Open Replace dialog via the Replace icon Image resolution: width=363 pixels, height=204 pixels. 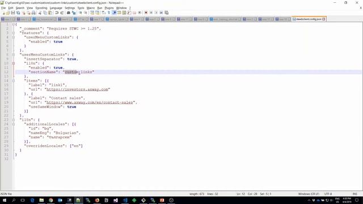(x=74, y=12)
